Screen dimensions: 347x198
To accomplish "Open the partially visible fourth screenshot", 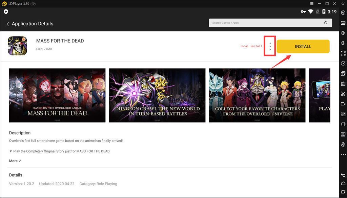I will coord(320,95).
